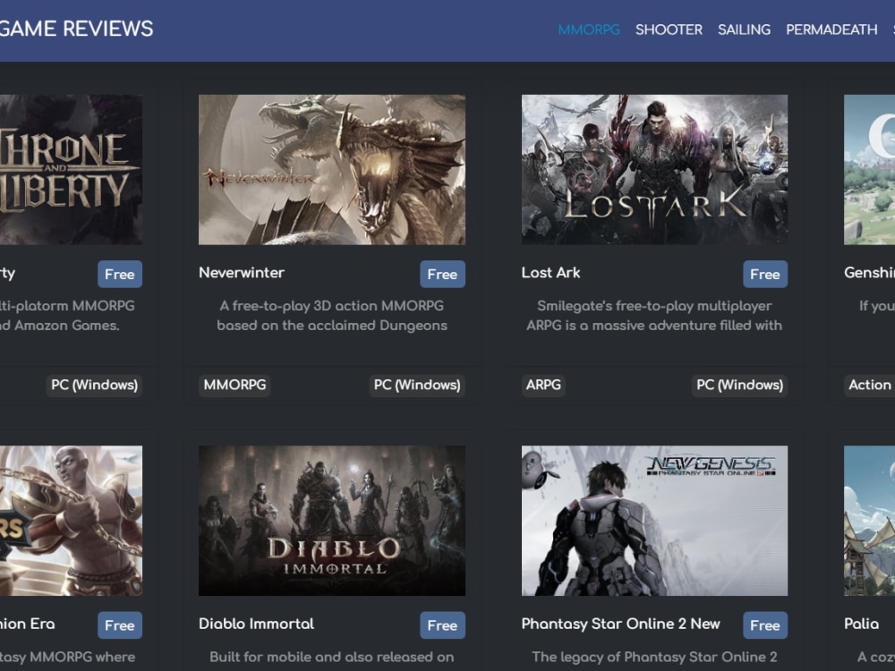
Task: Click the Genshin game title
Action: point(869,273)
